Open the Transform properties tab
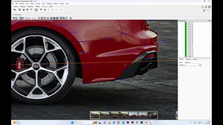The width and height of the screenshot is (223, 125). [188, 59]
